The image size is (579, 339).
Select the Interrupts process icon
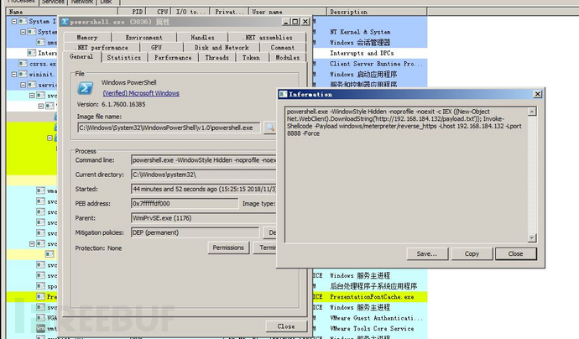(32, 53)
